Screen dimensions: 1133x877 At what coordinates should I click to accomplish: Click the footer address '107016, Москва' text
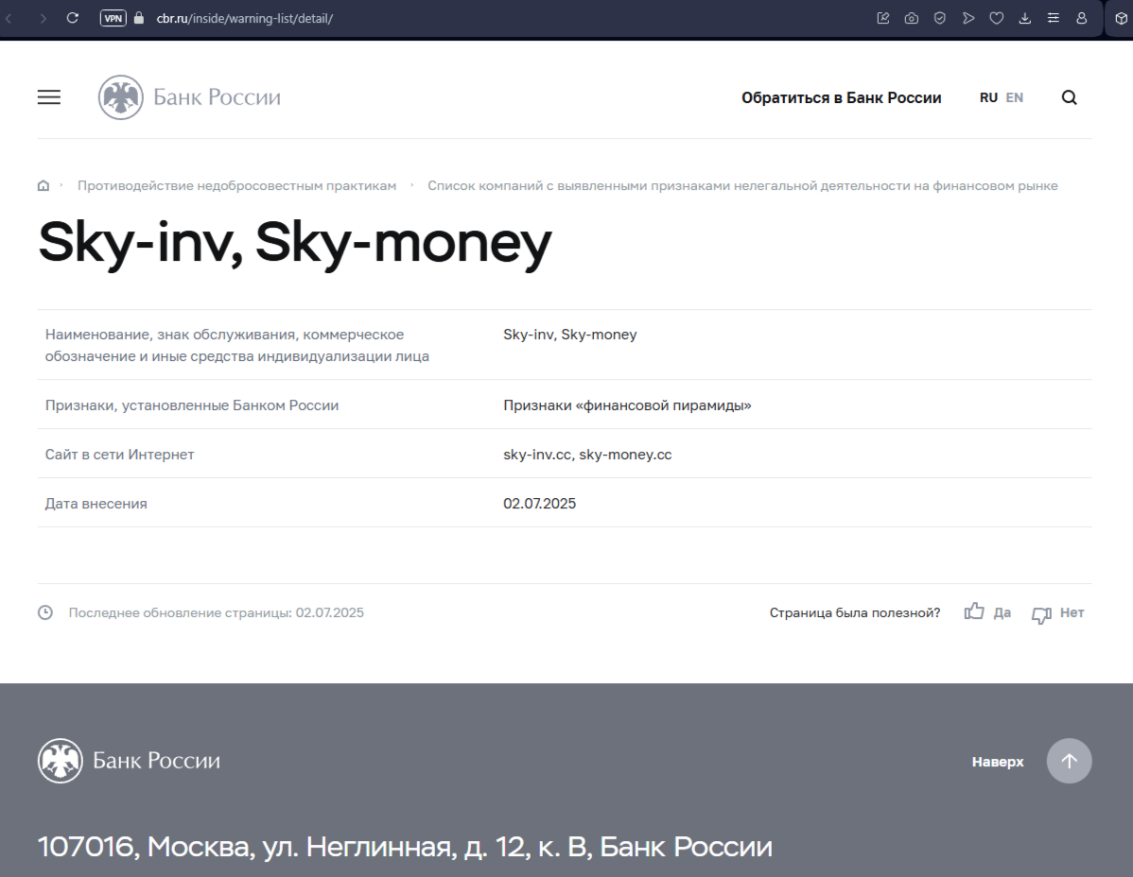point(405,847)
